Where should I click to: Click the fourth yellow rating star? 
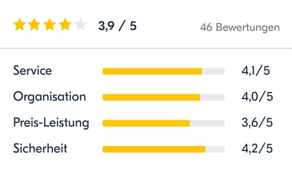click(x=65, y=24)
